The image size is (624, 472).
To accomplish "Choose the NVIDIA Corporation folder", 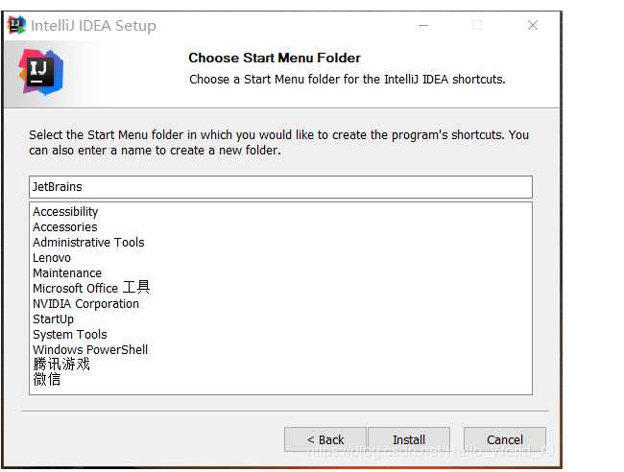I will click(x=85, y=304).
